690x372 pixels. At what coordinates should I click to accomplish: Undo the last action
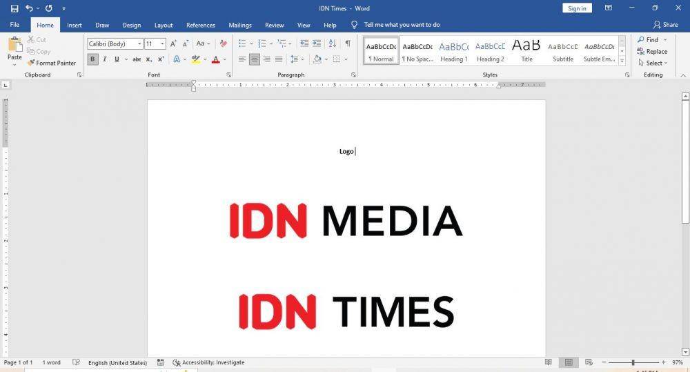point(29,8)
